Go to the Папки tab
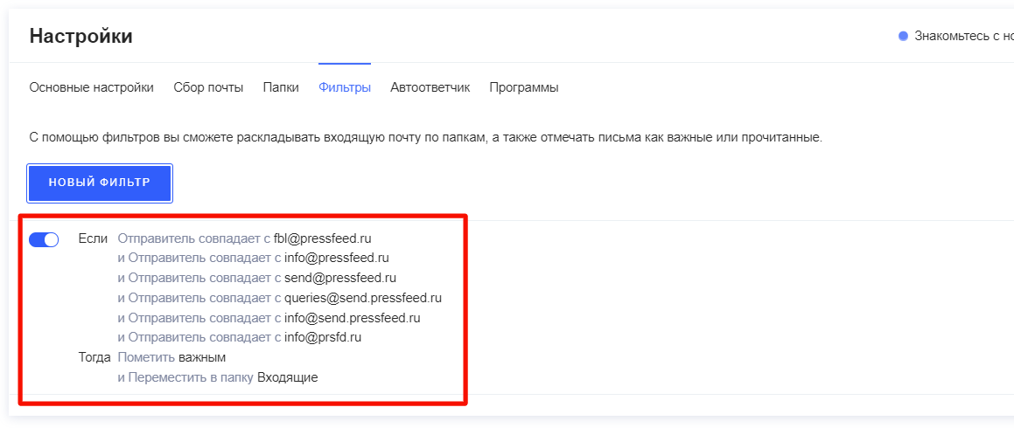 pyautogui.click(x=281, y=88)
